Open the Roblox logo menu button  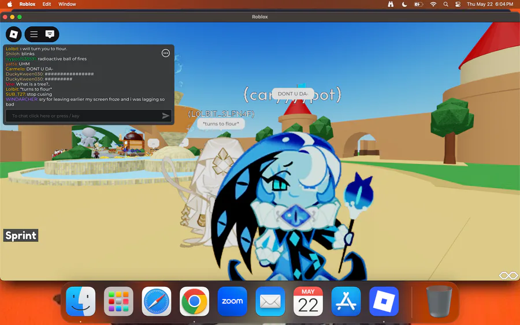(x=14, y=34)
